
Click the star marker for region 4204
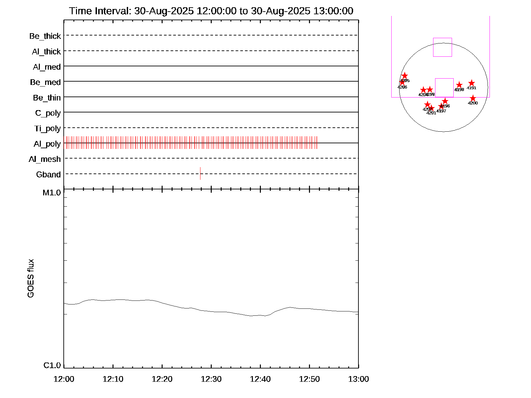point(423,90)
